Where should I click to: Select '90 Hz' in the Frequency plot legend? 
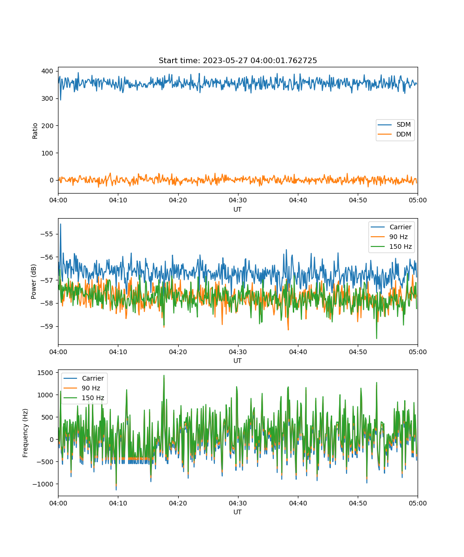click(x=91, y=388)
